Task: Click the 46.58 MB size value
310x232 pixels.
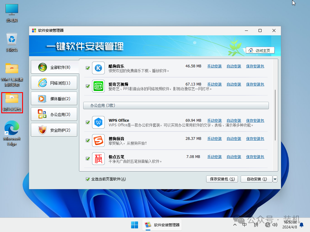Action: pos(193,66)
